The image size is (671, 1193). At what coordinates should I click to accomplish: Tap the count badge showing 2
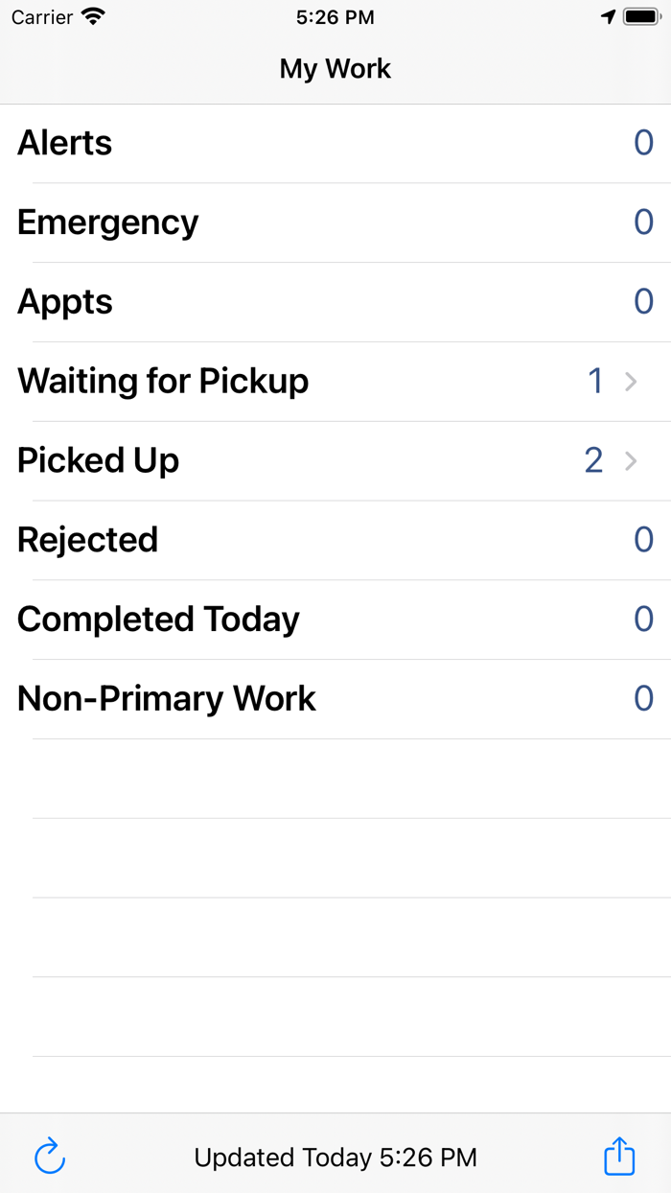593,460
